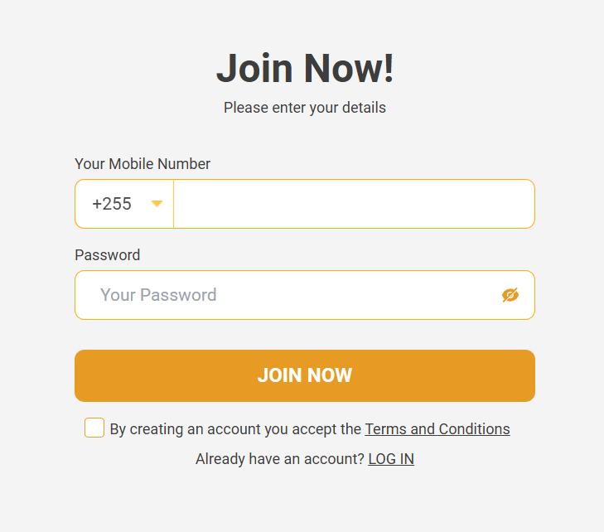The image size is (604, 532).
Task: Click the "Join Now!" heading
Action: 305,68
